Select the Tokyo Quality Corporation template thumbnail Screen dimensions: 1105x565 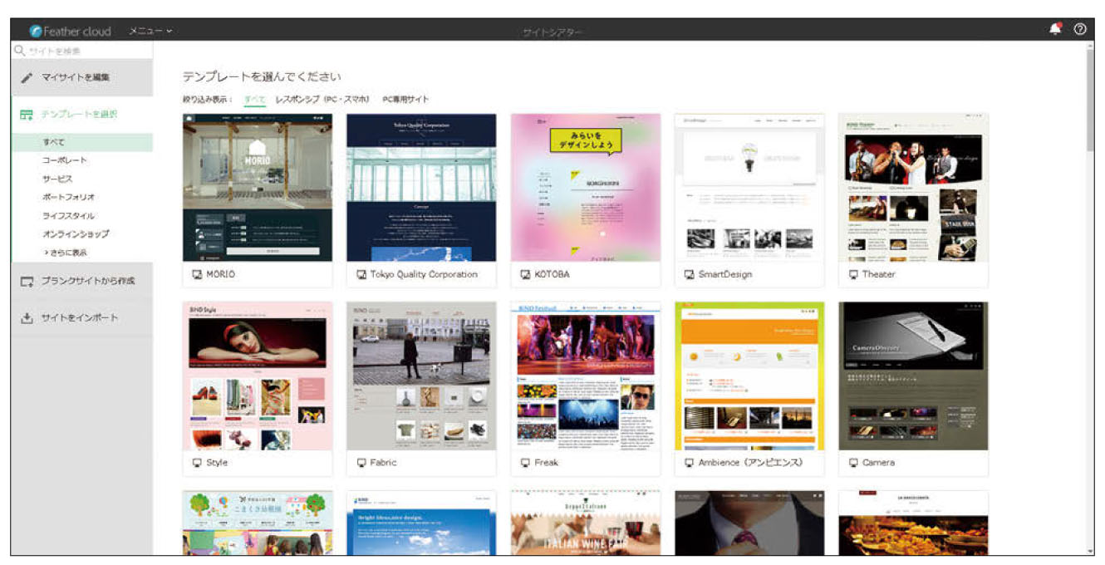(x=421, y=188)
